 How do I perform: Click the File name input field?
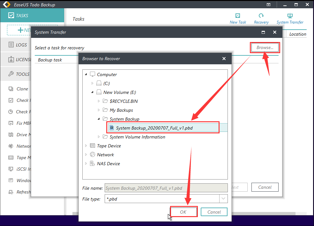coord(166,188)
